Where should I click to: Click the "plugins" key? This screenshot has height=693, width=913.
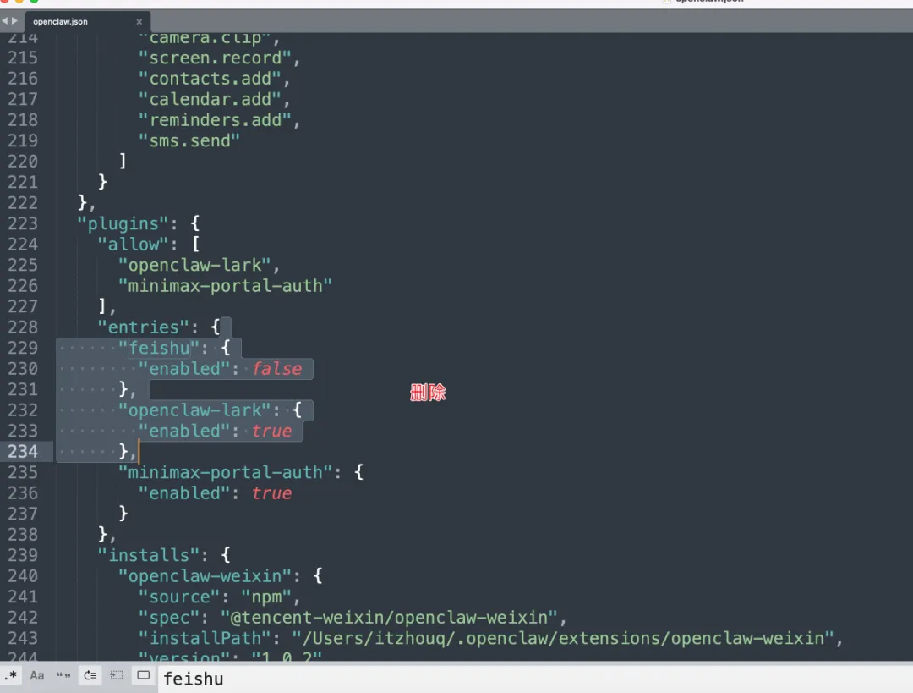(123, 224)
